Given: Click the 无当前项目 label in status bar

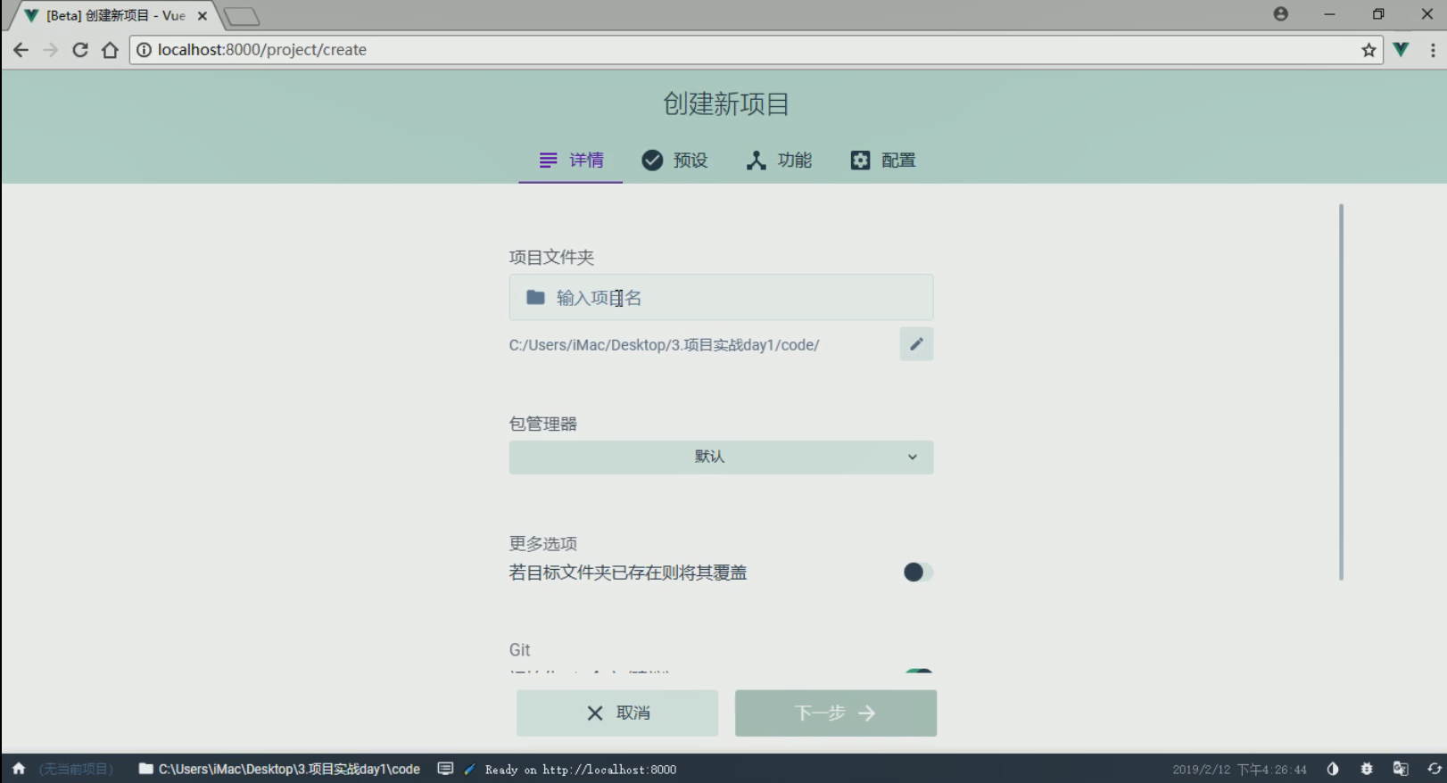Looking at the screenshot, I should click(76, 769).
